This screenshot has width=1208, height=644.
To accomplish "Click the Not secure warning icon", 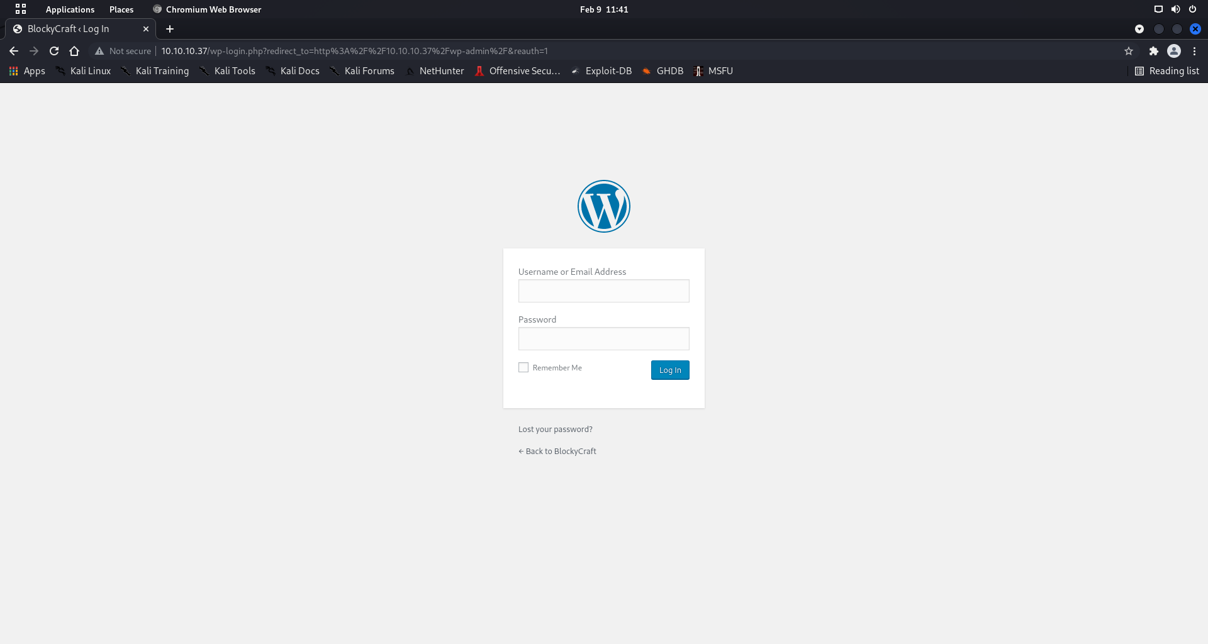I will pyautogui.click(x=99, y=51).
